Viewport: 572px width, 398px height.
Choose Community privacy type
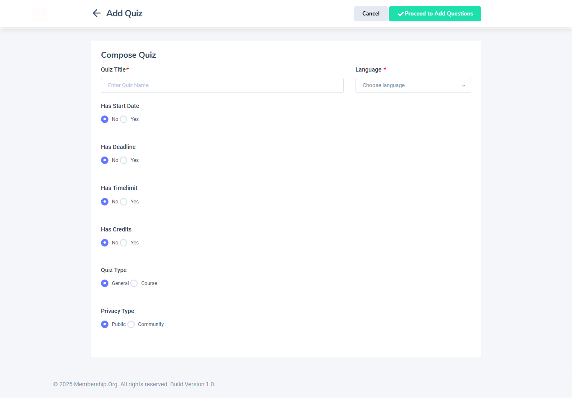click(131, 324)
